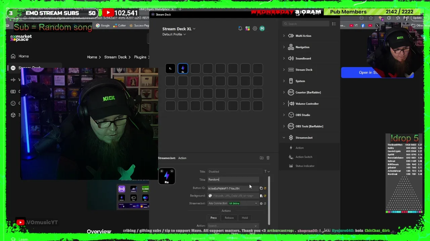Click the actions Search field
Image resolution: width=430 pixels, height=241 pixels.
click(x=306, y=24)
